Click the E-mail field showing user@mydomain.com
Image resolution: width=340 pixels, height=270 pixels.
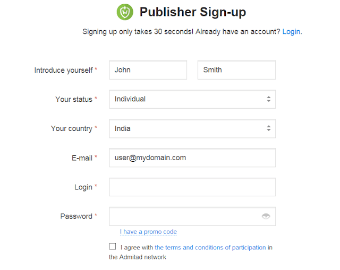coord(192,158)
